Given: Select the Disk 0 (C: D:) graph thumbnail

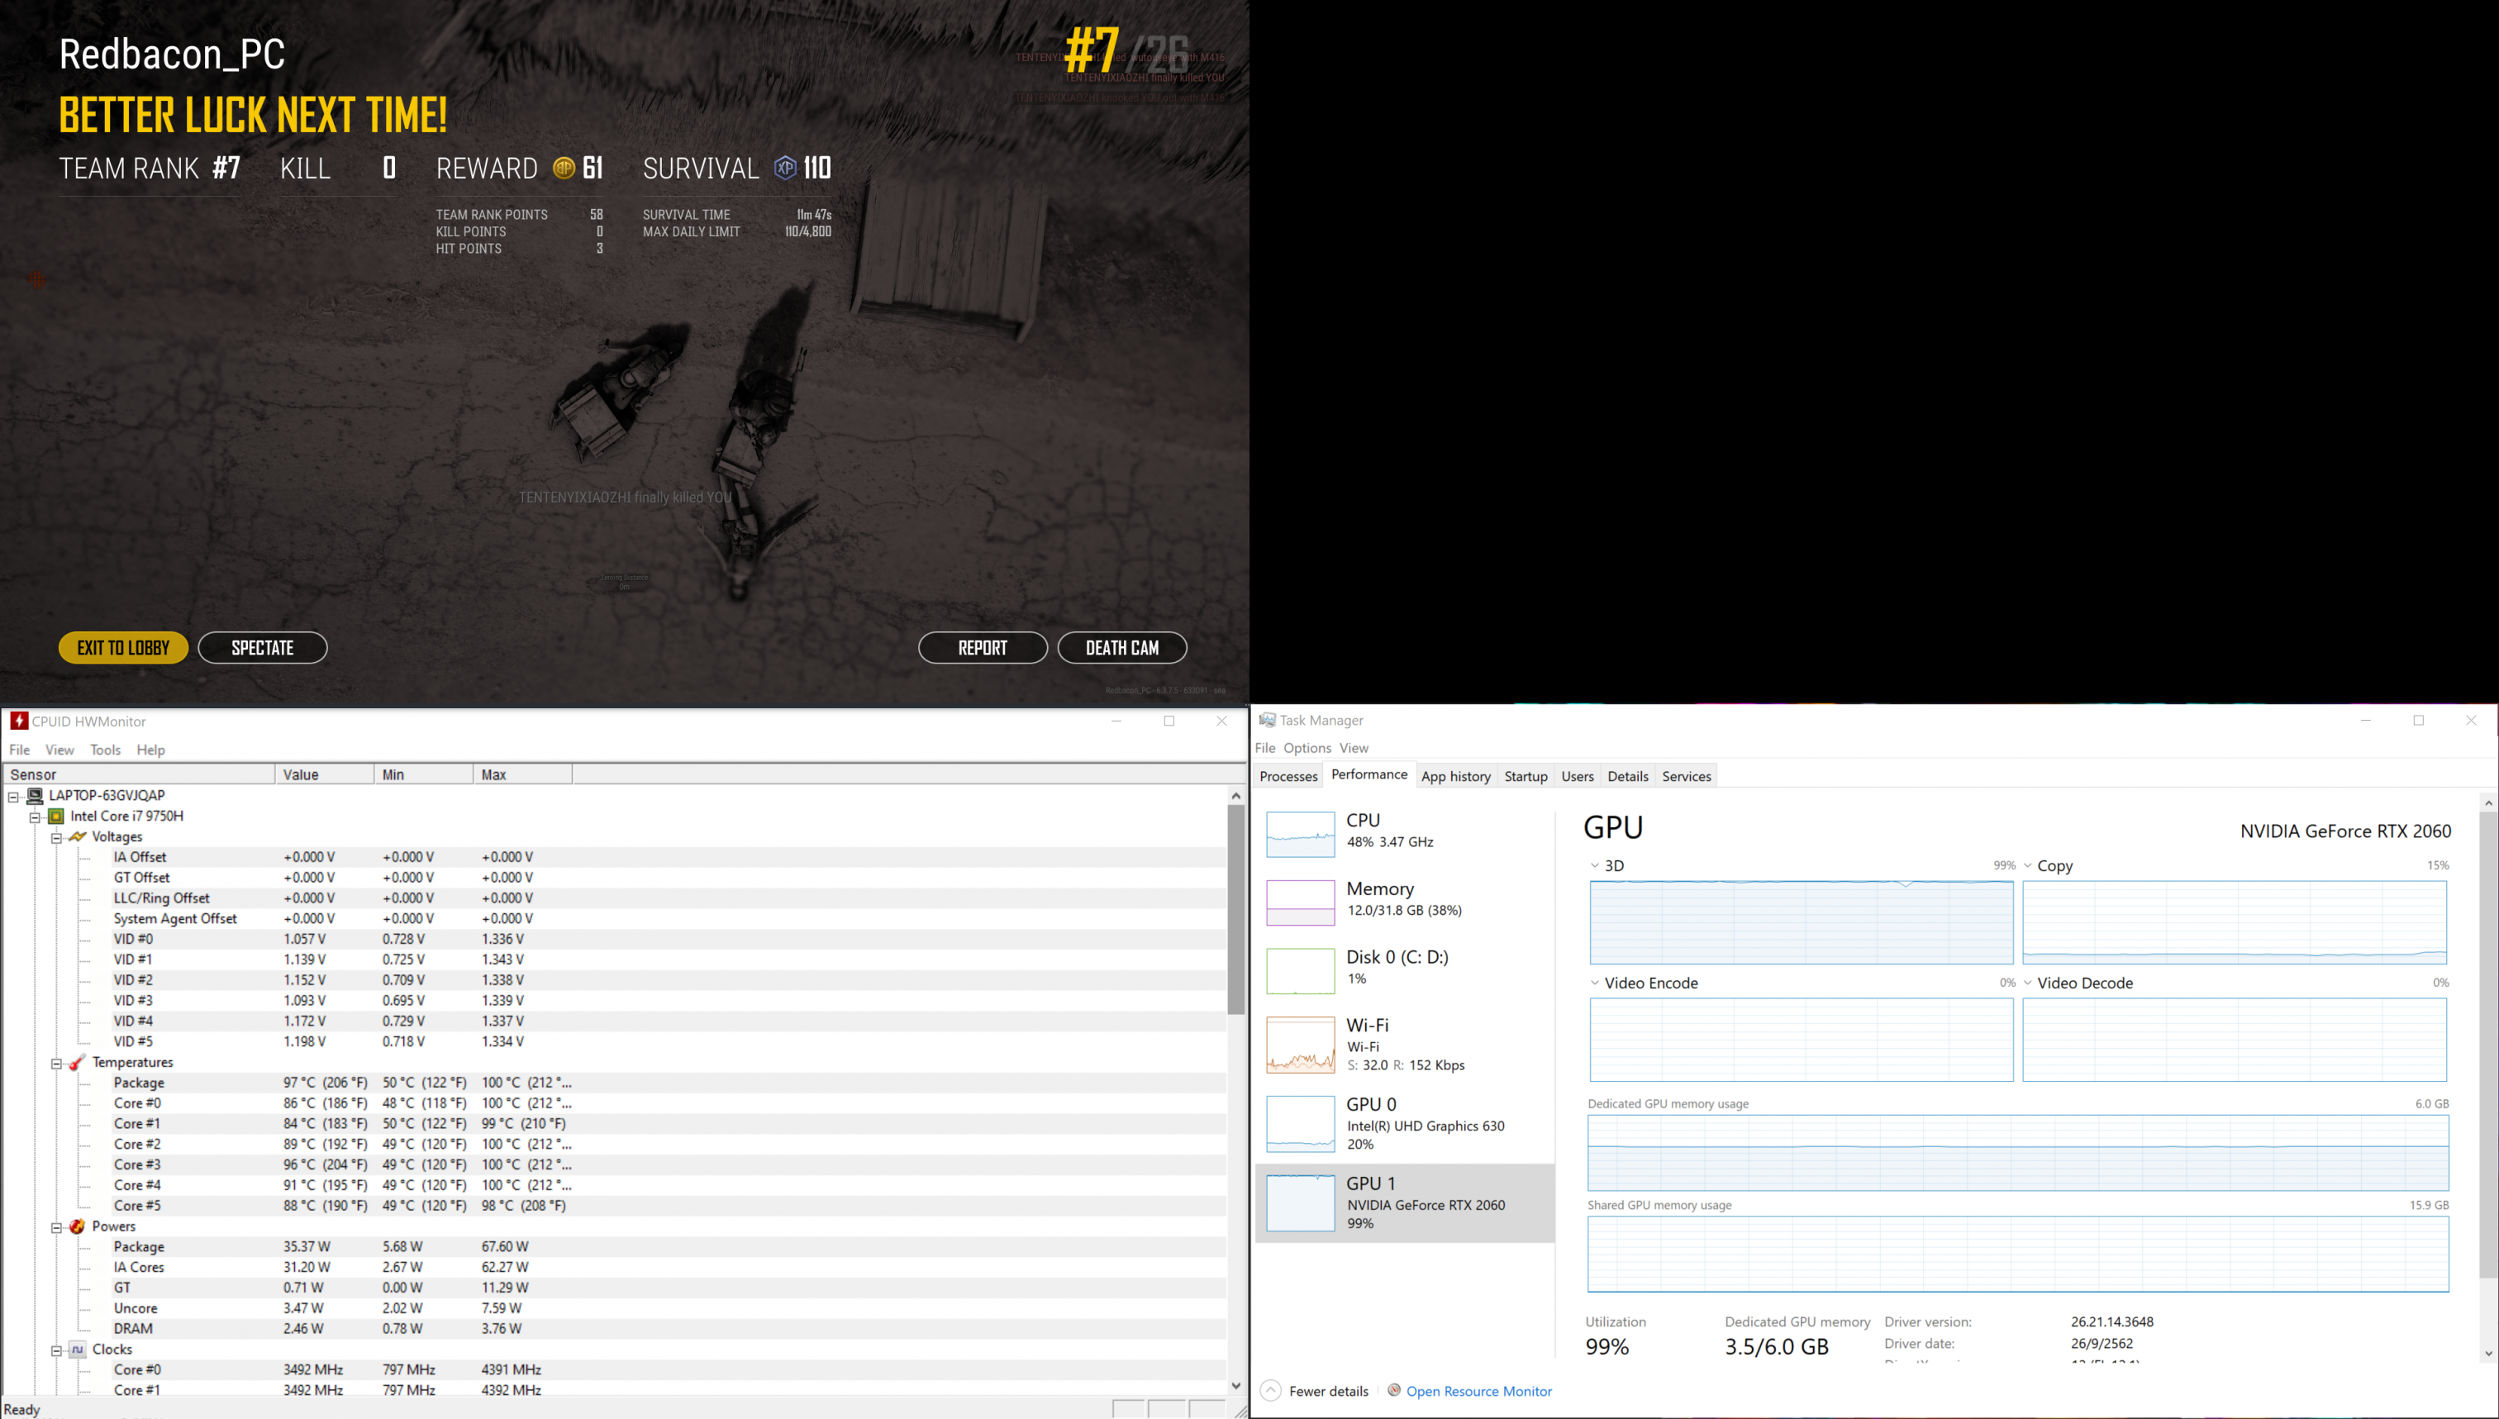Looking at the screenshot, I should [x=1301, y=971].
